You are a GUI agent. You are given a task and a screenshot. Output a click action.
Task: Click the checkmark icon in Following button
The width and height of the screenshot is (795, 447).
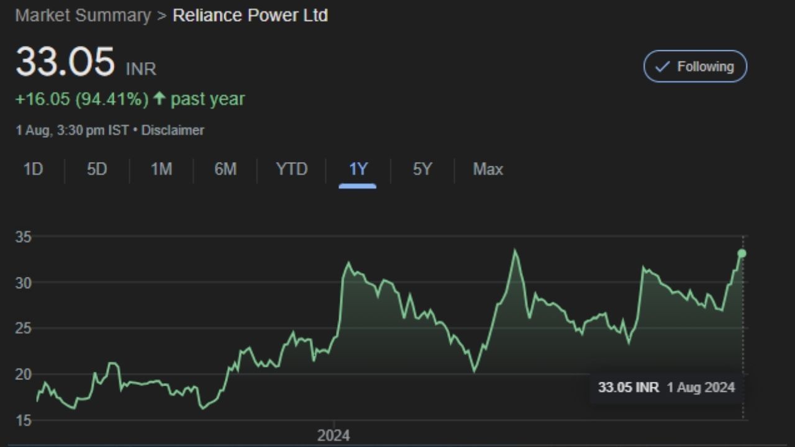[x=662, y=67]
